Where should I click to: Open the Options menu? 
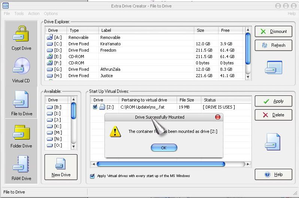coord(51,13)
